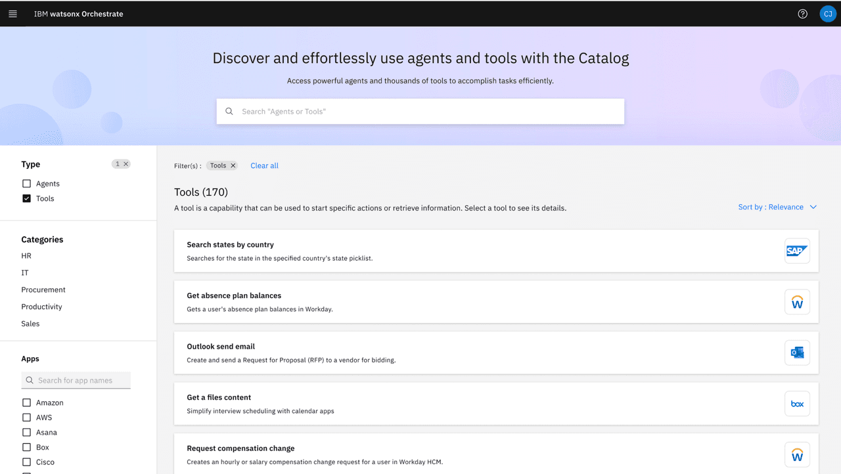Select the HR category
This screenshot has height=474, width=841.
point(26,256)
